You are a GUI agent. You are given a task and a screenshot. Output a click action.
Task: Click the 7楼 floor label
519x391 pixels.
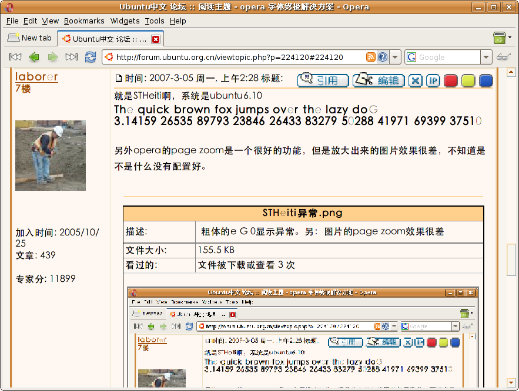click(23, 89)
